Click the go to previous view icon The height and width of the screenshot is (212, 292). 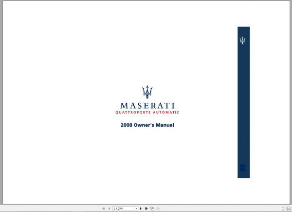point(152,209)
